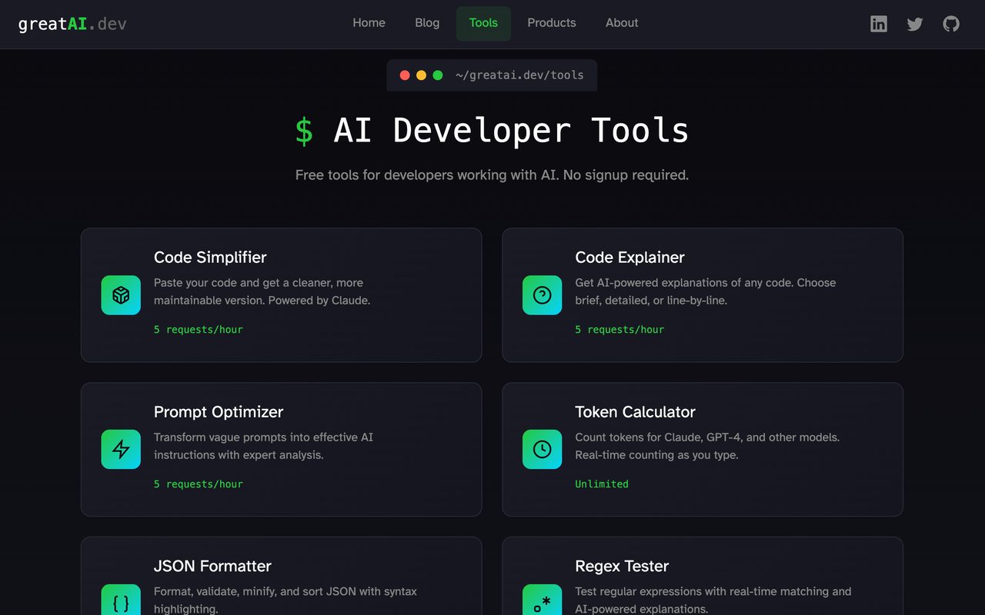Click 'Transform vague prompts' description text

tap(263, 446)
